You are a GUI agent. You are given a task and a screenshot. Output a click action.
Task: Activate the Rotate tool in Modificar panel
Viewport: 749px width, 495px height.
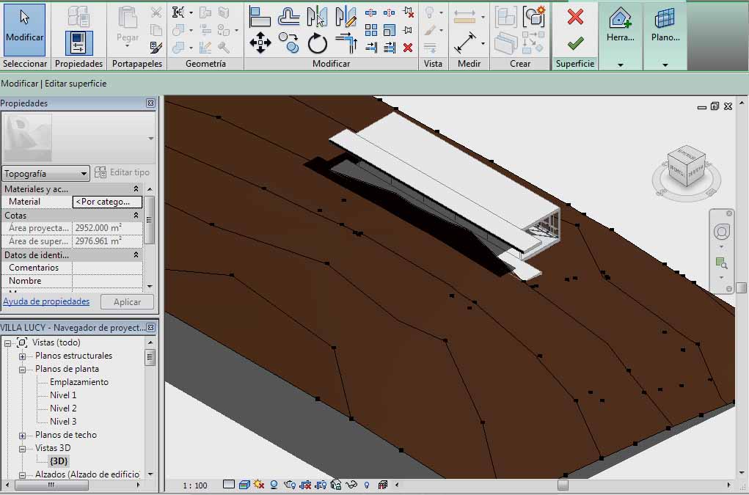point(317,44)
